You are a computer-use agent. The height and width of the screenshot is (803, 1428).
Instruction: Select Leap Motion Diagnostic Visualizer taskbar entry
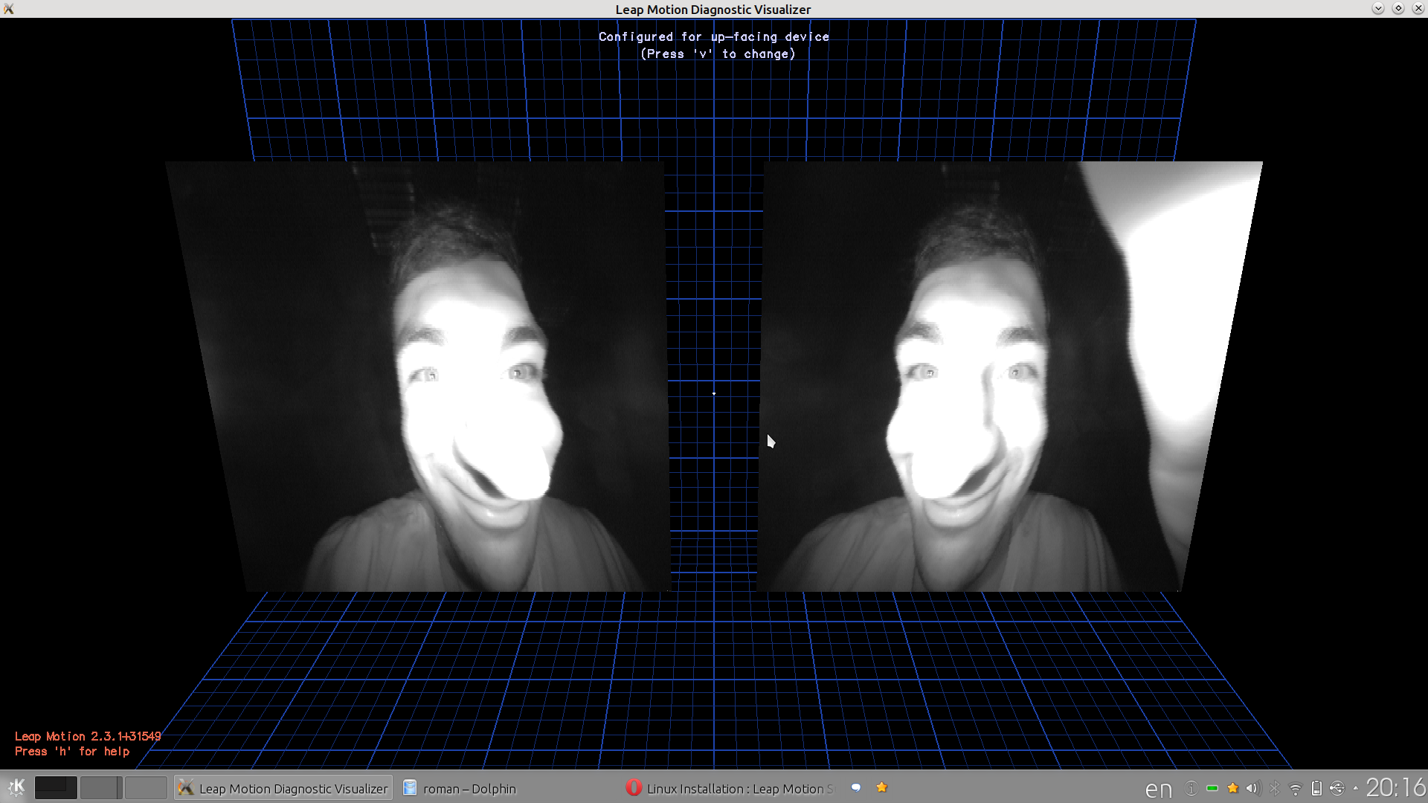(x=283, y=788)
